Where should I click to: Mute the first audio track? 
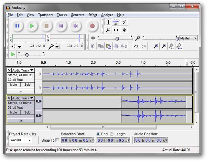point(14,85)
